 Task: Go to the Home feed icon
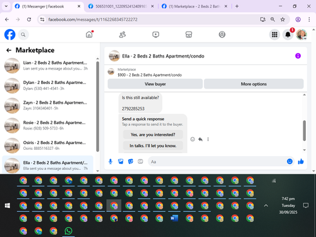point(89,35)
